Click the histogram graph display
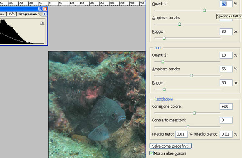Screen dimensions: 242x158 (x=23, y=31)
